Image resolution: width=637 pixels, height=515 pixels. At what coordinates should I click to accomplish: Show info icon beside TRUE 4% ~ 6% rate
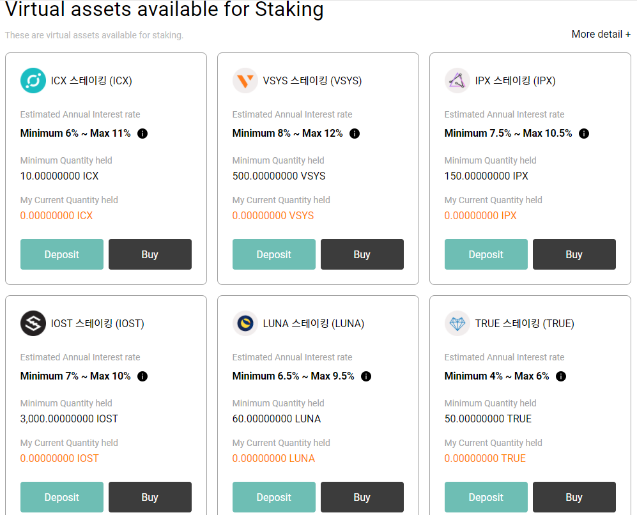pyautogui.click(x=560, y=376)
